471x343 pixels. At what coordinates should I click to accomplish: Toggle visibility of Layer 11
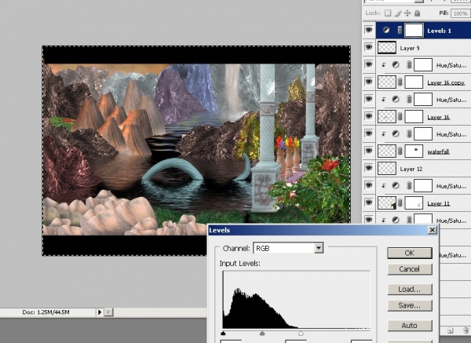[x=369, y=203]
